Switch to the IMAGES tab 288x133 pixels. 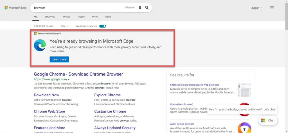(66, 17)
